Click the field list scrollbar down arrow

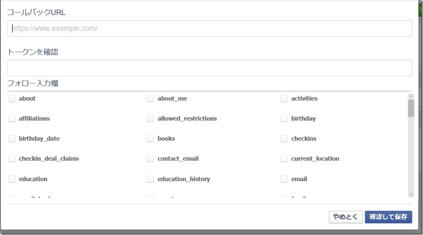[x=411, y=194]
